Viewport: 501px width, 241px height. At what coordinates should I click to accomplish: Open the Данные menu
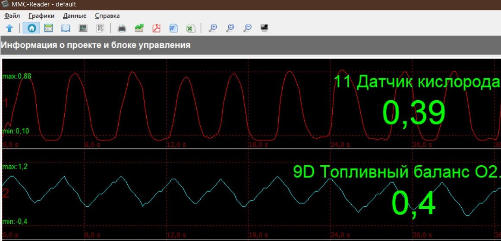click(x=75, y=15)
